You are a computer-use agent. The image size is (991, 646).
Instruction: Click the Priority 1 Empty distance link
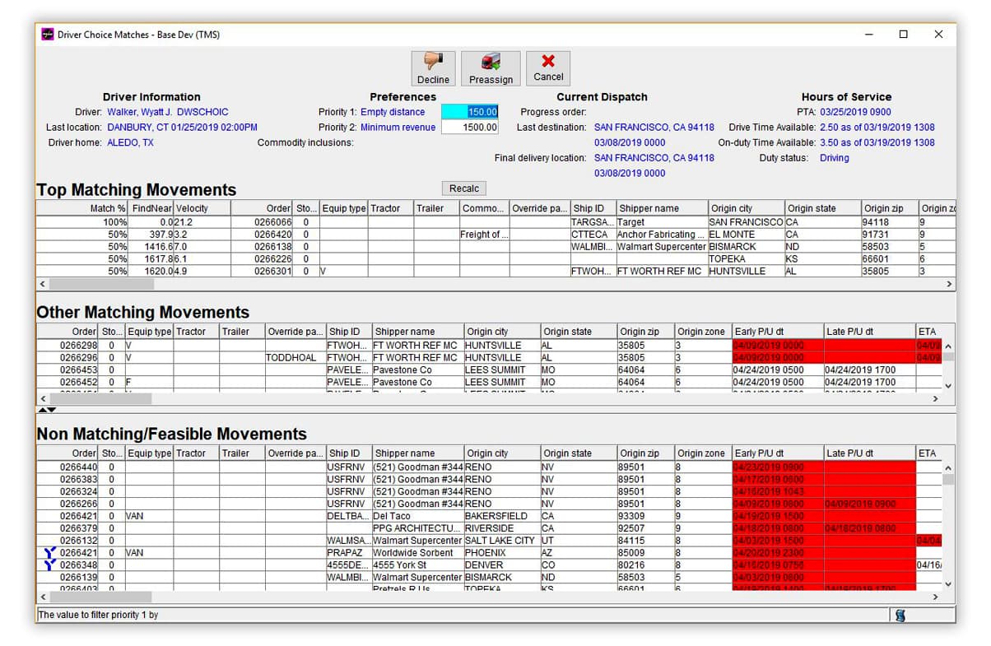(393, 112)
